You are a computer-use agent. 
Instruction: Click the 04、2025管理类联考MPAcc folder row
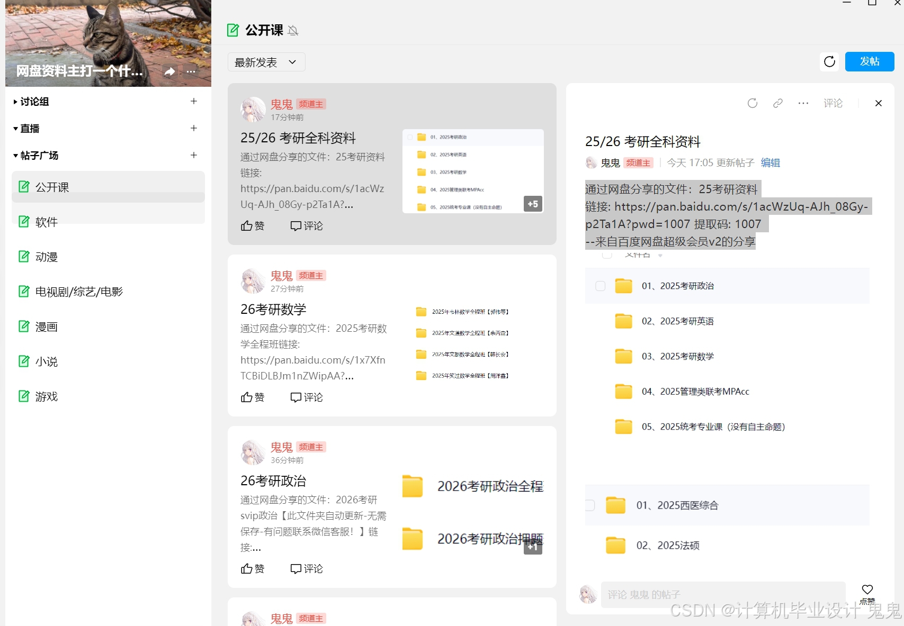pos(727,392)
